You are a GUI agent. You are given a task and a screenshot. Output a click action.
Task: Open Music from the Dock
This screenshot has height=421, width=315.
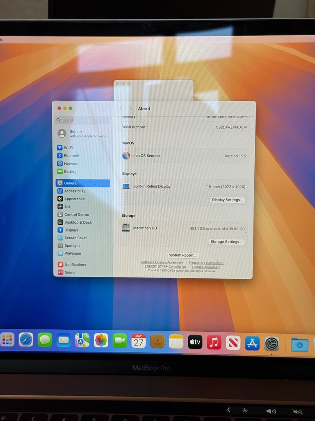coord(214,342)
